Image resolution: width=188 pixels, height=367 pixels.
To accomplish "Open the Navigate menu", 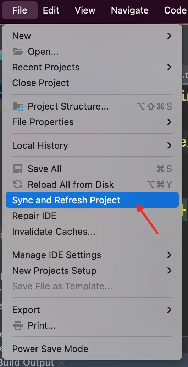I will 129,10.
